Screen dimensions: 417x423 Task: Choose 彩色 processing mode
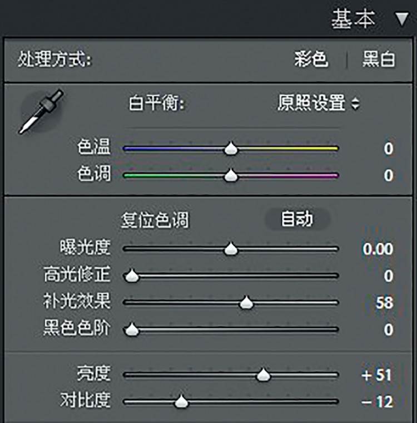(311, 59)
